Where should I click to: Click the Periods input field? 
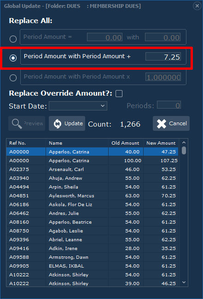pos(169,105)
